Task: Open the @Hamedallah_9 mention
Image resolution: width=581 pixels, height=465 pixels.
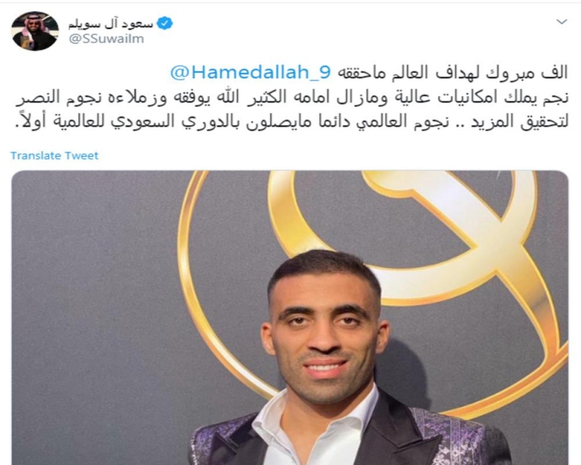Action: pyautogui.click(x=250, y=73)
